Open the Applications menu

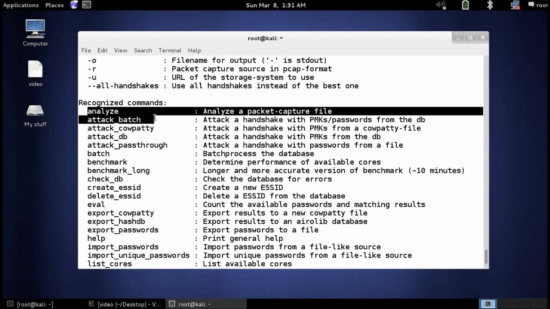[21, 5]
